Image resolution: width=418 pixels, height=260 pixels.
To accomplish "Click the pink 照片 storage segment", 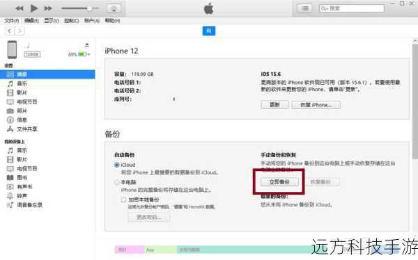I will pyautogui.click(x=130, y=250).
